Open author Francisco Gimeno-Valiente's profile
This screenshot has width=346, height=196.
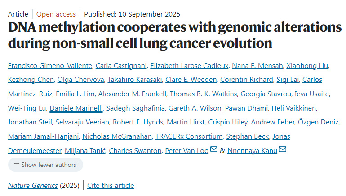tap(49, 66)
